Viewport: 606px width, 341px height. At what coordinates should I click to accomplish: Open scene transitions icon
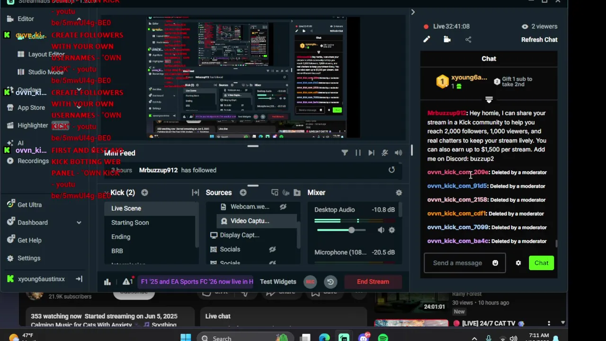pos(196,192)
